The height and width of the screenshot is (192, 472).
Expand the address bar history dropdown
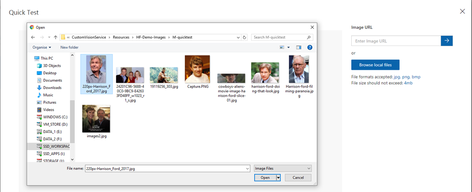pyautogui.click(x=237, y=37)
